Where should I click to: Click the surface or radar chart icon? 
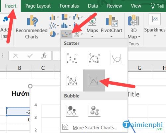pyautogui.click(x=76, y=34)
